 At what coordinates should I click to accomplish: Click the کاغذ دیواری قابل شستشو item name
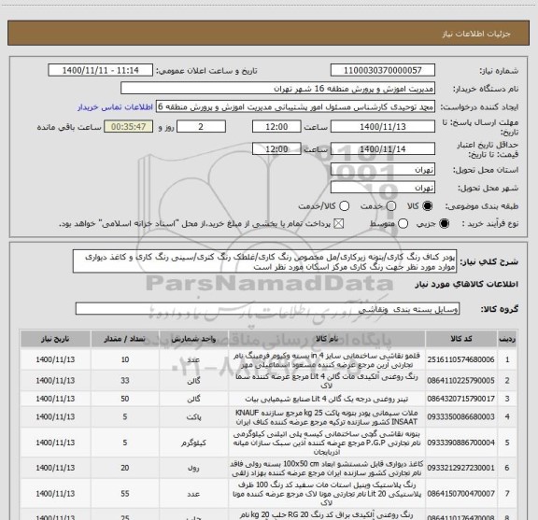[x=327, y=469]
